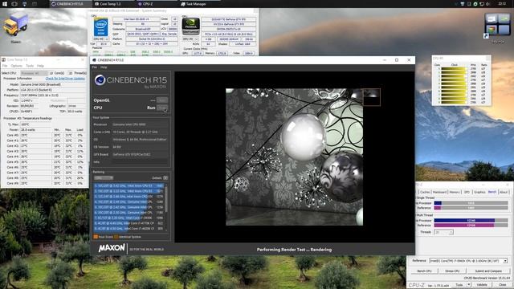
Task: Click the NVIDIA logo in HWiNFO
Action: (x=190, y=26)
